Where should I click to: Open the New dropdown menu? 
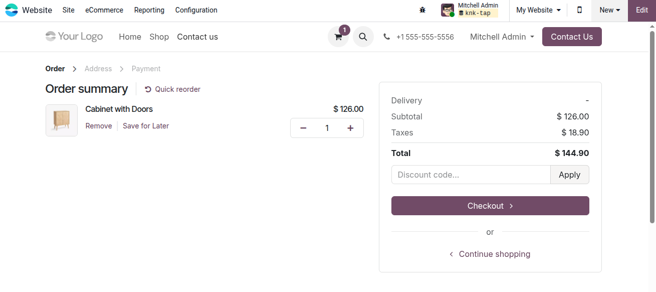pos(609,10)
